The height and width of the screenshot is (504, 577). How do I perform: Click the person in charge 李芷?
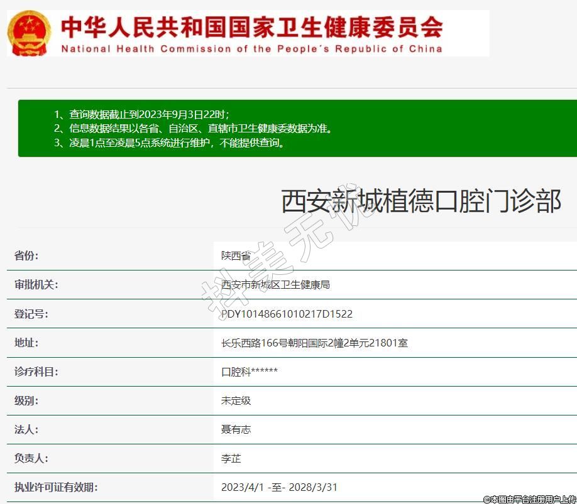pos(231,458)
